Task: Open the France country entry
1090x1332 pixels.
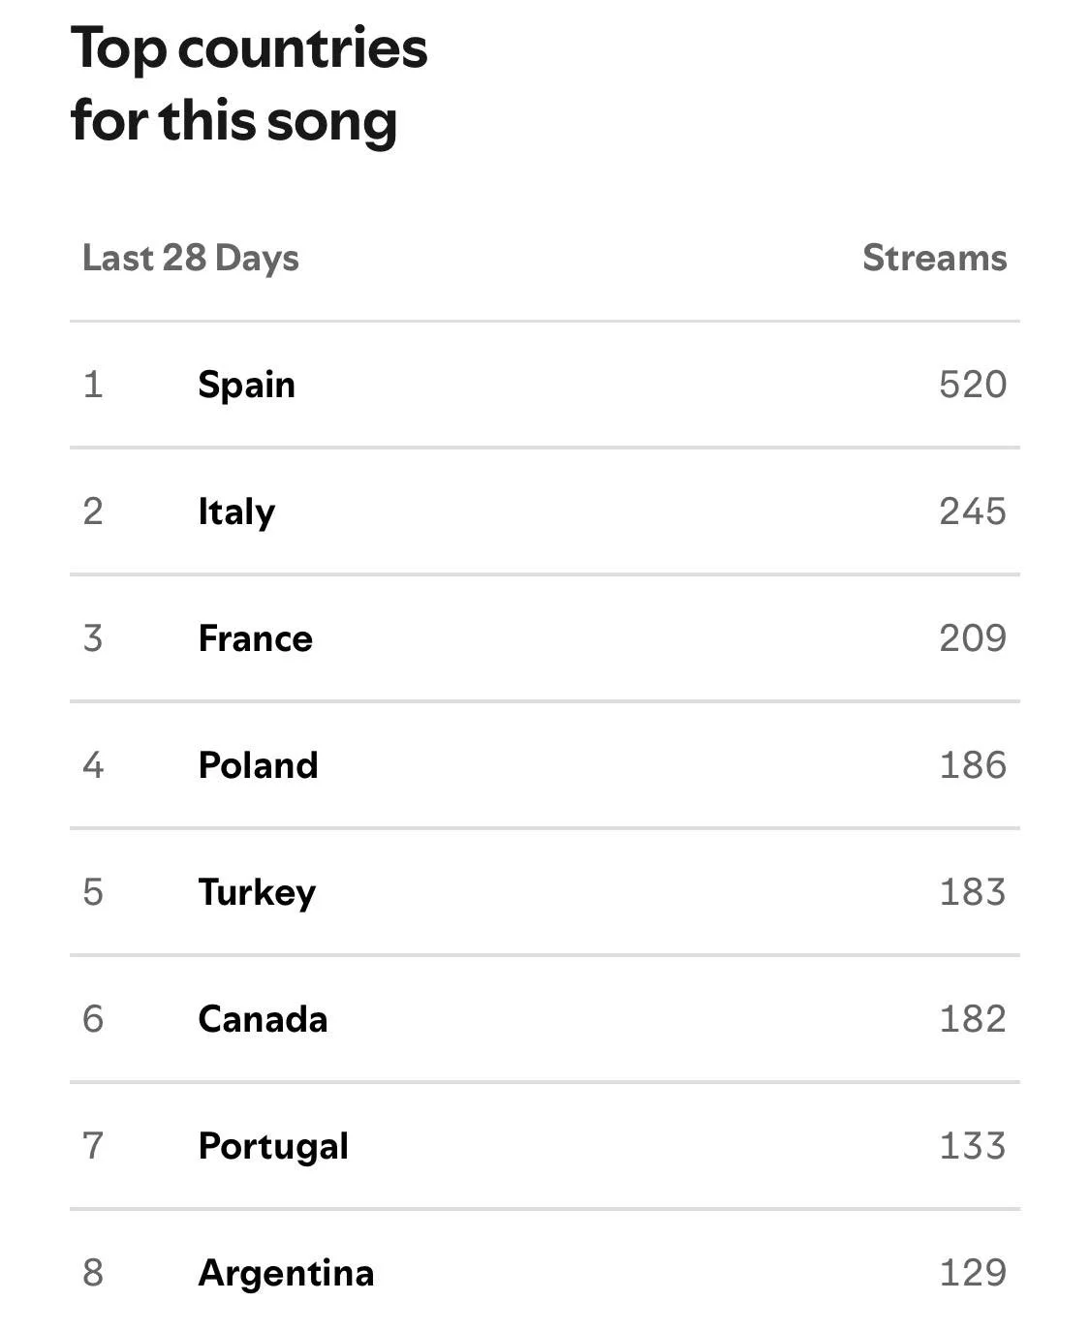Action: pyautogui.click(x=255, y=638)
